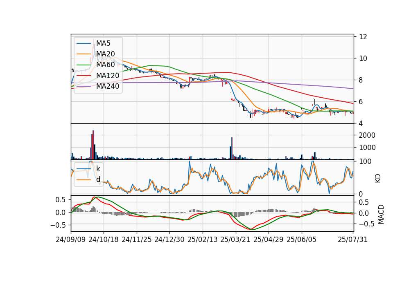Click the date label 25/06/05
This screenshot has width=393, height=282.
pos(302,239)
